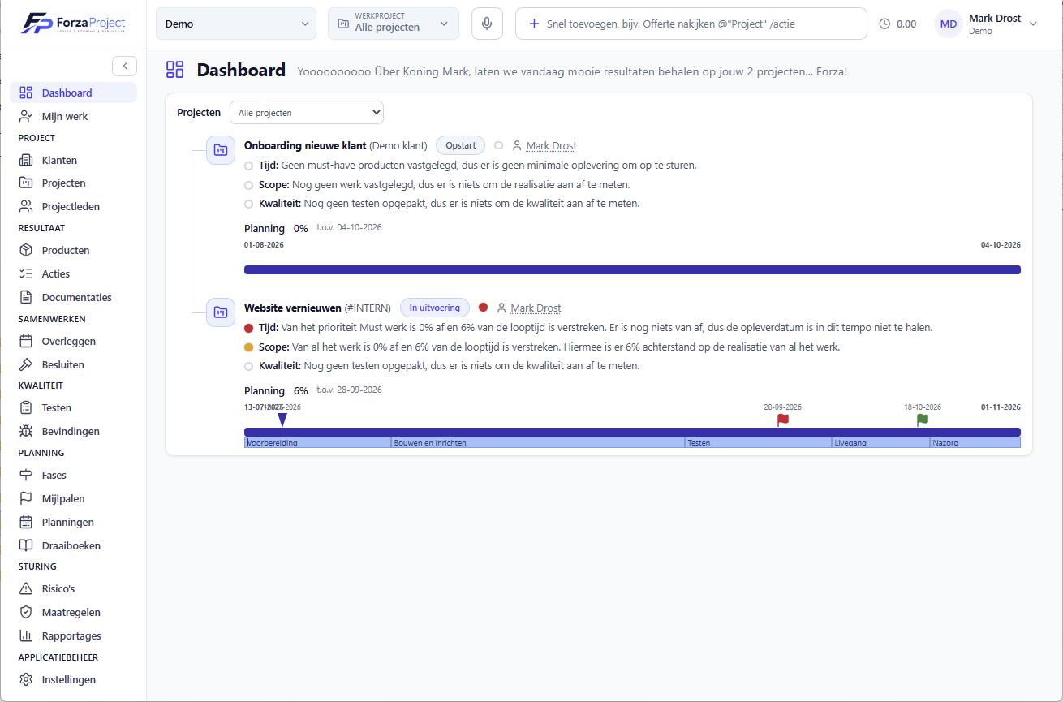Click the Opstart status badge

click(x=461, y=145)
